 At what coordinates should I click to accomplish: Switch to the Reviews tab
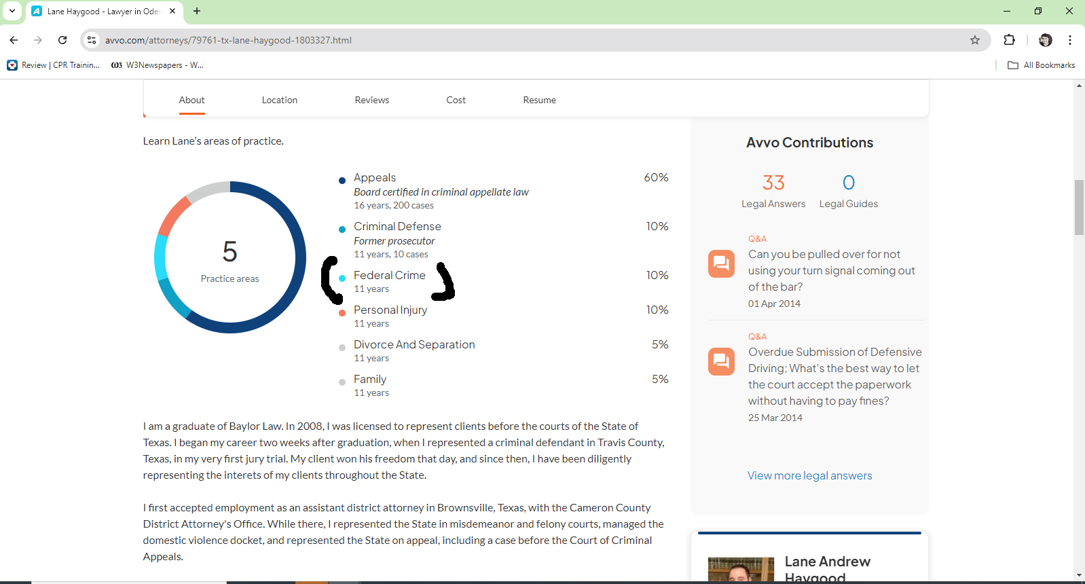click(371, 100)
